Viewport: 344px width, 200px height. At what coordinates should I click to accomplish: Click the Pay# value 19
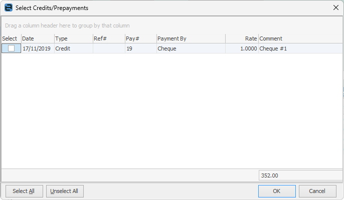tap(140, 48)
